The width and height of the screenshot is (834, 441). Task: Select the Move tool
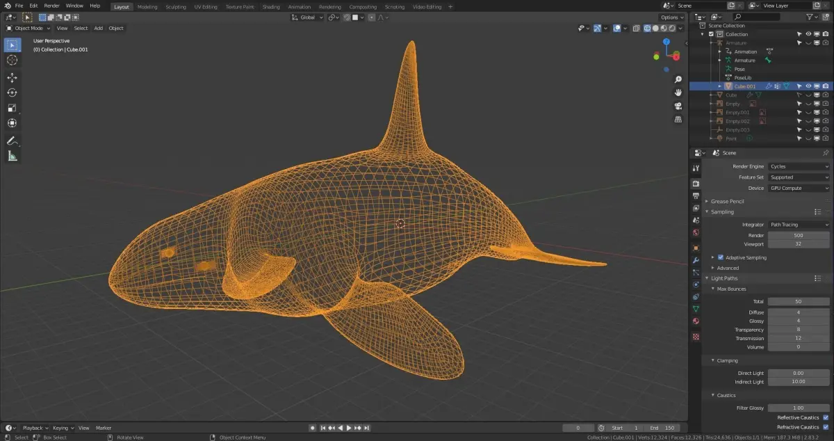pos(12,78)
